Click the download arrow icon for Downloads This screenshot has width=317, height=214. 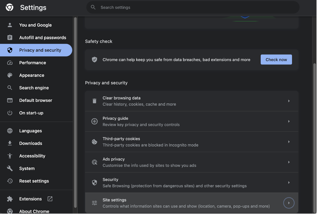pyautogui.click(x=10, y=143)
